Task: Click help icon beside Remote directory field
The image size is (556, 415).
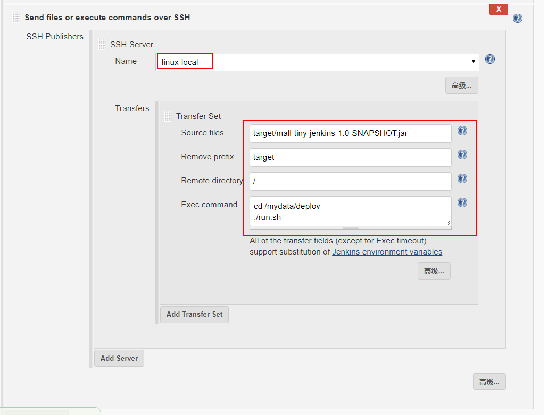Action: pyautogui.click(x=462, y=179)
